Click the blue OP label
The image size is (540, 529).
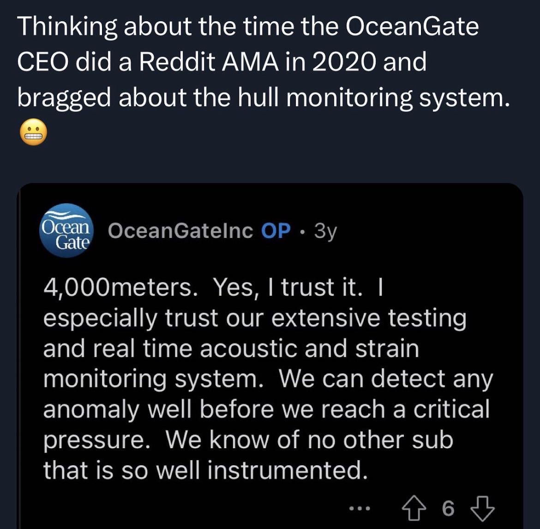[x=276, y=231]
